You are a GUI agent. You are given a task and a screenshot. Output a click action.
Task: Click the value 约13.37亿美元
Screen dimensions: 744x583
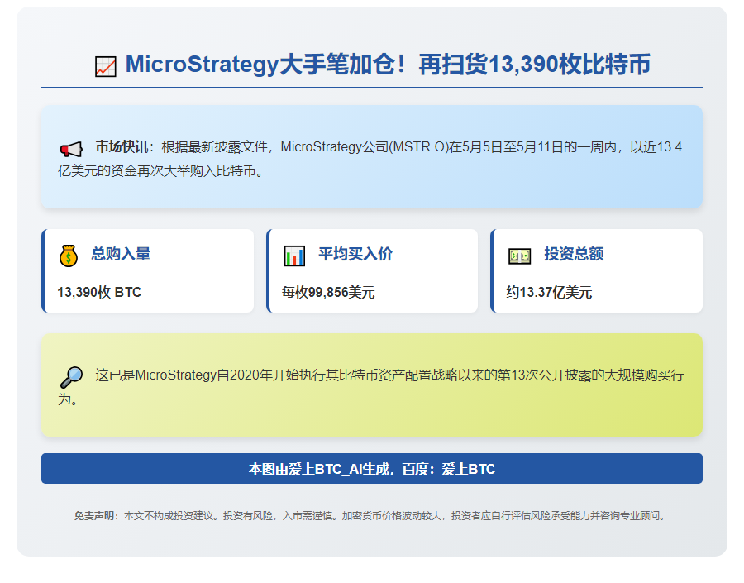549,292
